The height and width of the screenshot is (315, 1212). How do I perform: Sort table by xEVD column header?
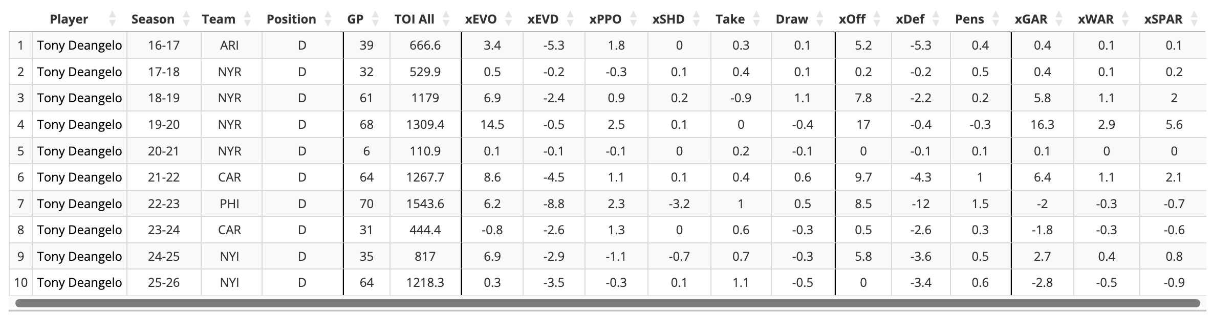[x=543, y=19]
